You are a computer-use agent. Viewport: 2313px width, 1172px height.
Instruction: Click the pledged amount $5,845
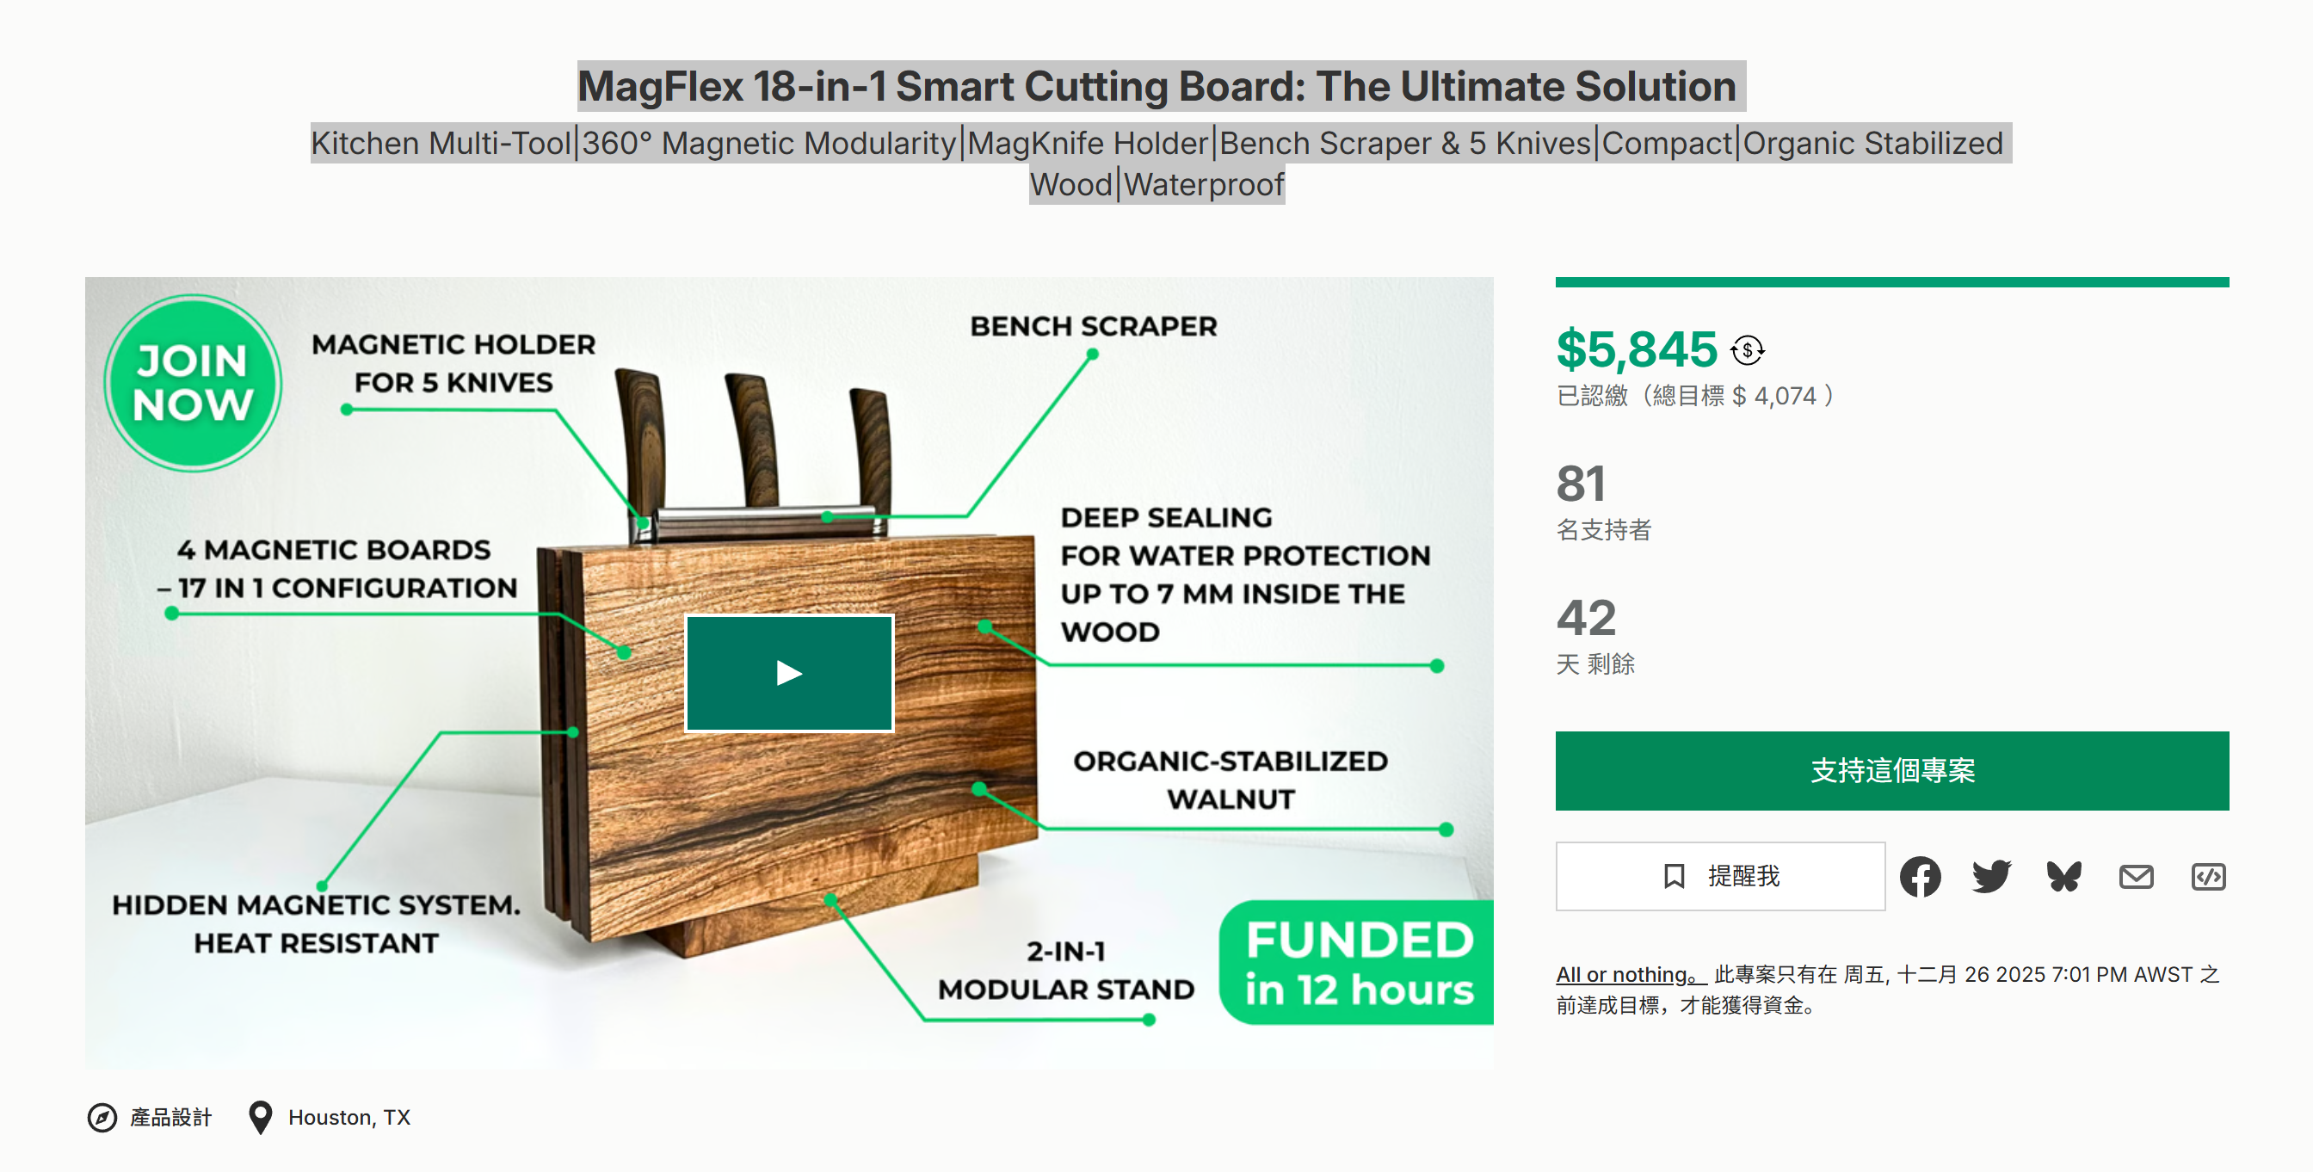(x=1637, y=350)
